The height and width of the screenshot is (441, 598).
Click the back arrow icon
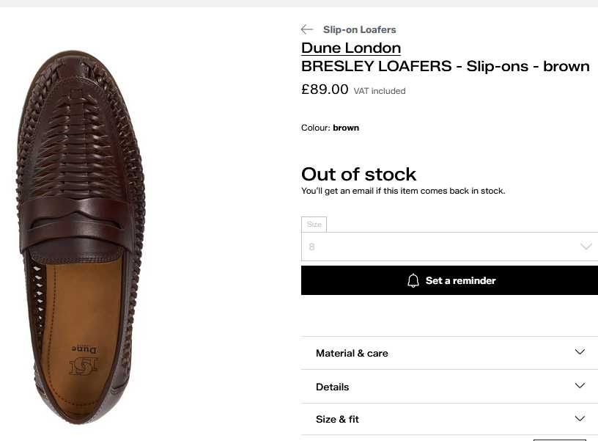point(307,29)
